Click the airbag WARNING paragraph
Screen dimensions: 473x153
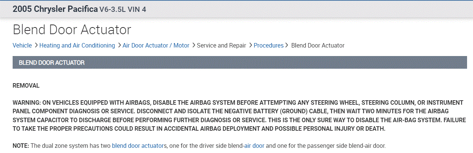coord(238,115)
